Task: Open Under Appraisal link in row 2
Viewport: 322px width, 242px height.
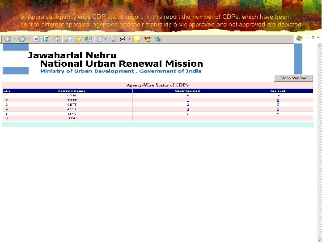Action: click(x=188, y=100)
